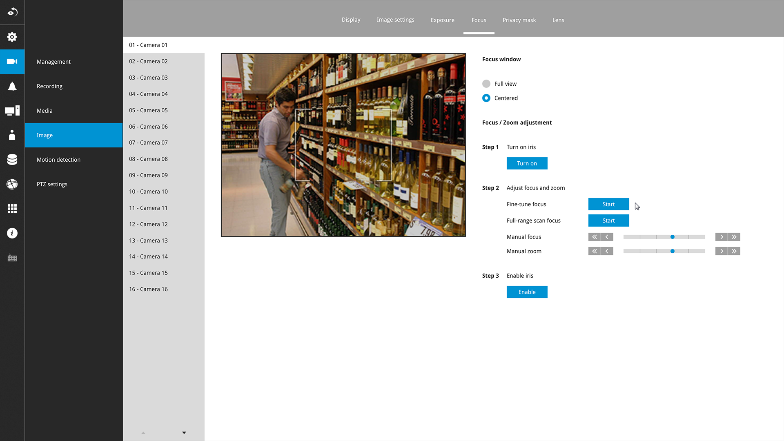The width and height of the screenshot is (784, 441).
Task: Select 05 - Camera 05 in list
Action: [x=148, y=110]
